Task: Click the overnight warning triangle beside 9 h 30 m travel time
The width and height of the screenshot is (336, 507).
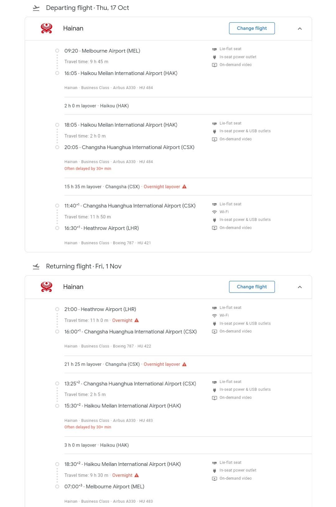Action: point(137,475)
